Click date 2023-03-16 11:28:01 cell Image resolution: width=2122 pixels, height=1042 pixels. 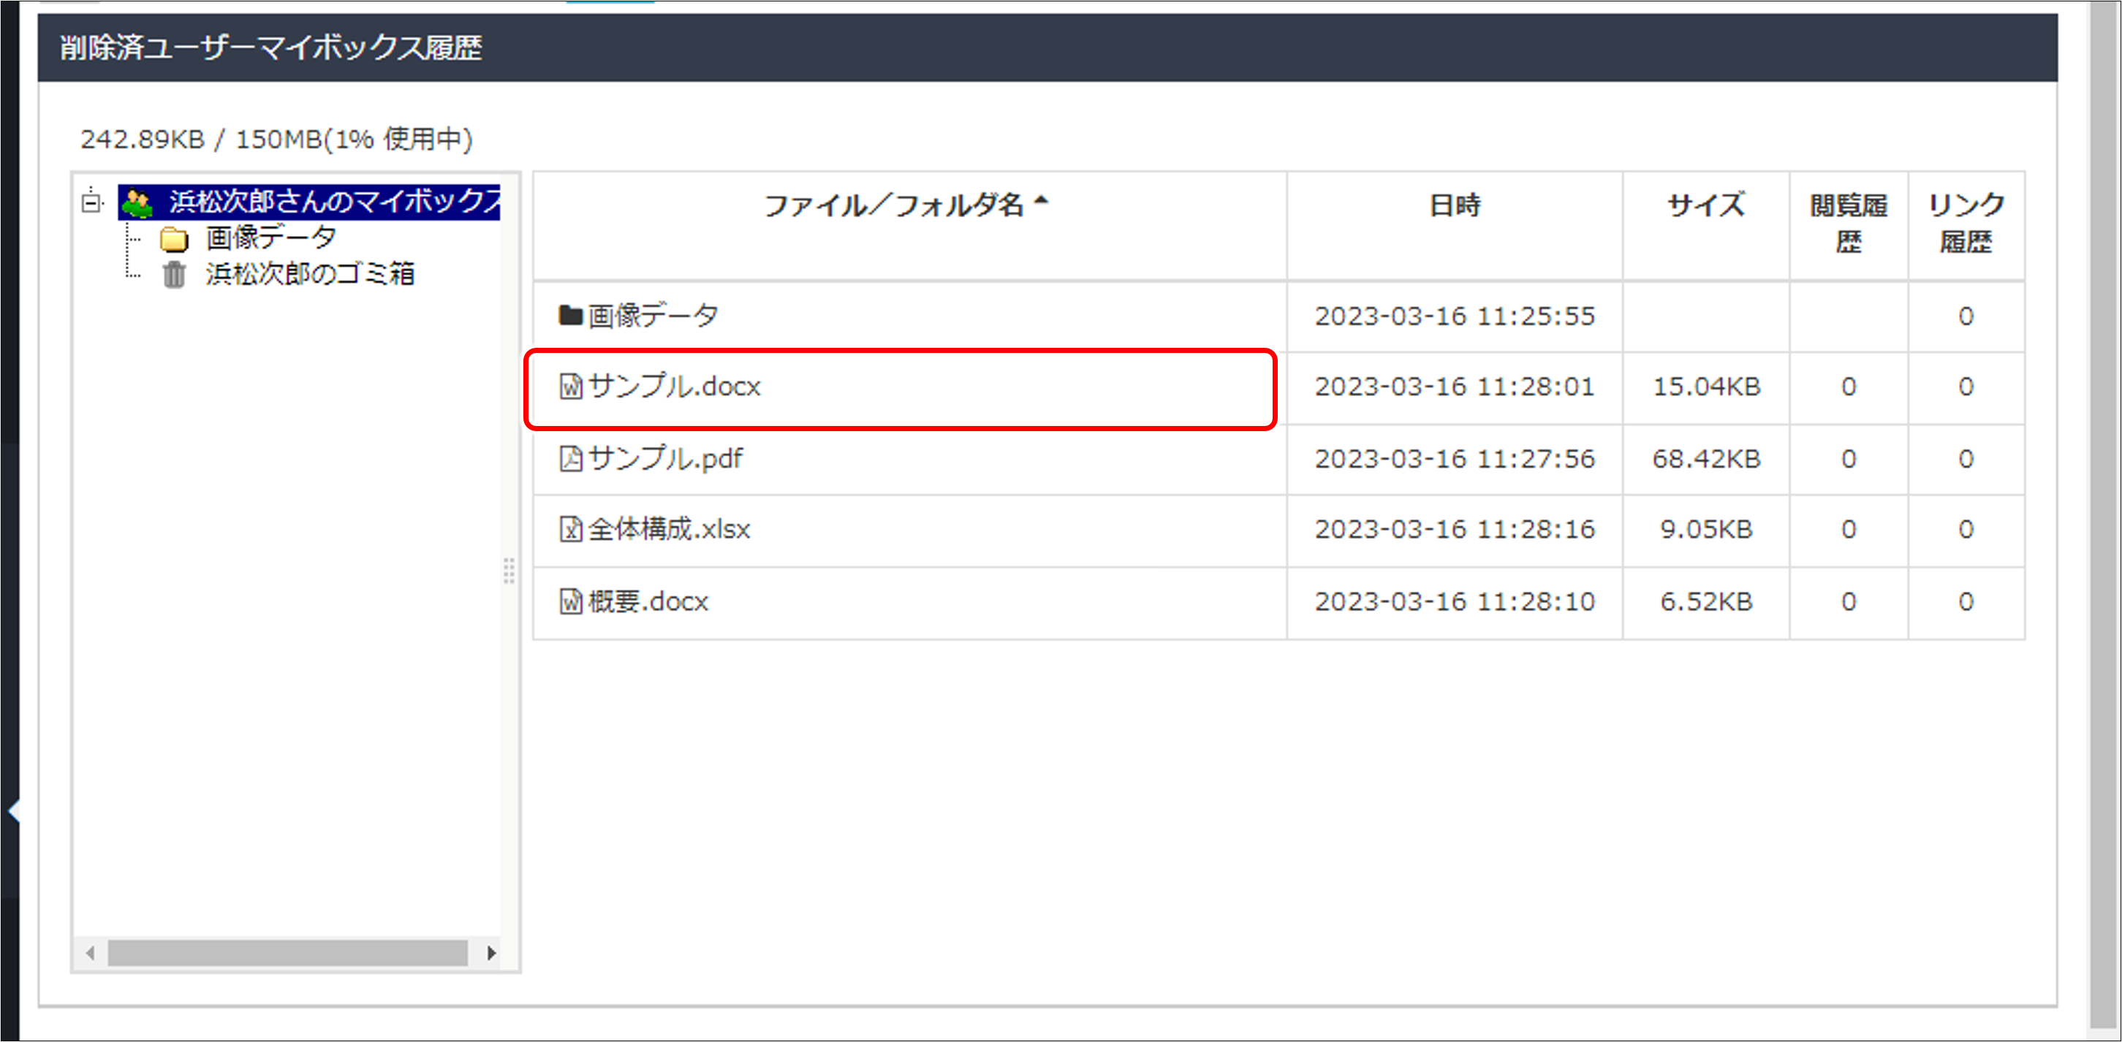pos(1454,387)
